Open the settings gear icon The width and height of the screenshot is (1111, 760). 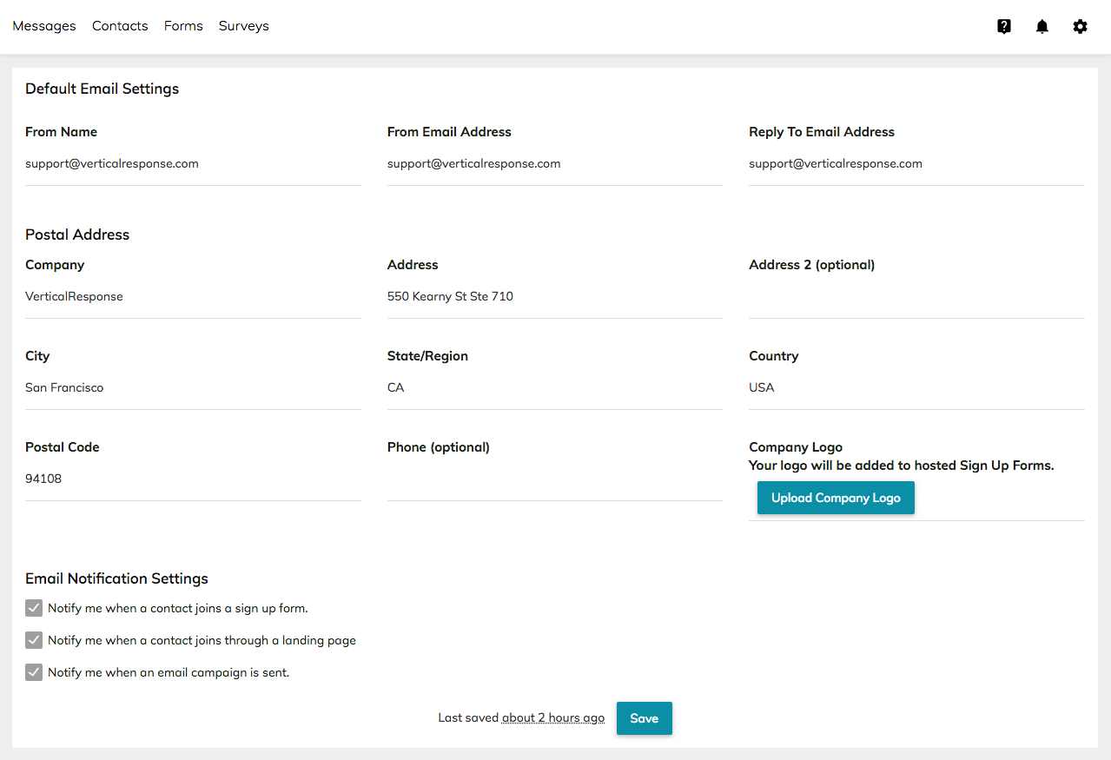pyautogui.click(x=1080, y=26)
